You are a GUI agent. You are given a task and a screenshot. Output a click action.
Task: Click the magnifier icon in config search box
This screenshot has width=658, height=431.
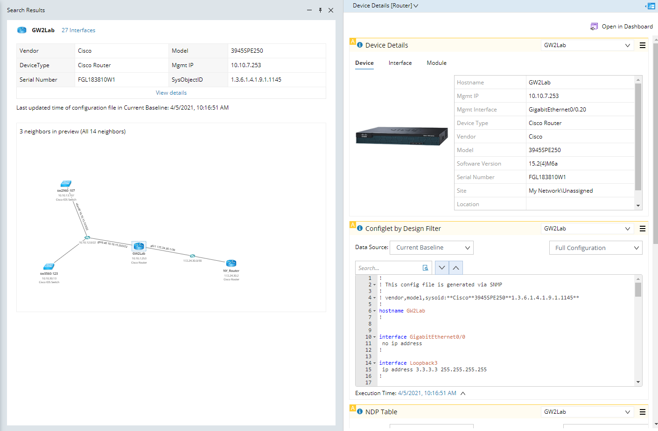tap(425, 268)
